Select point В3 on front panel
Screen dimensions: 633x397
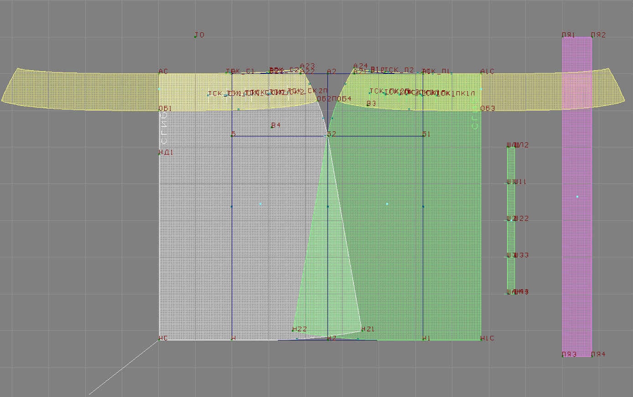pyautogui.click(x=368, y=105)
